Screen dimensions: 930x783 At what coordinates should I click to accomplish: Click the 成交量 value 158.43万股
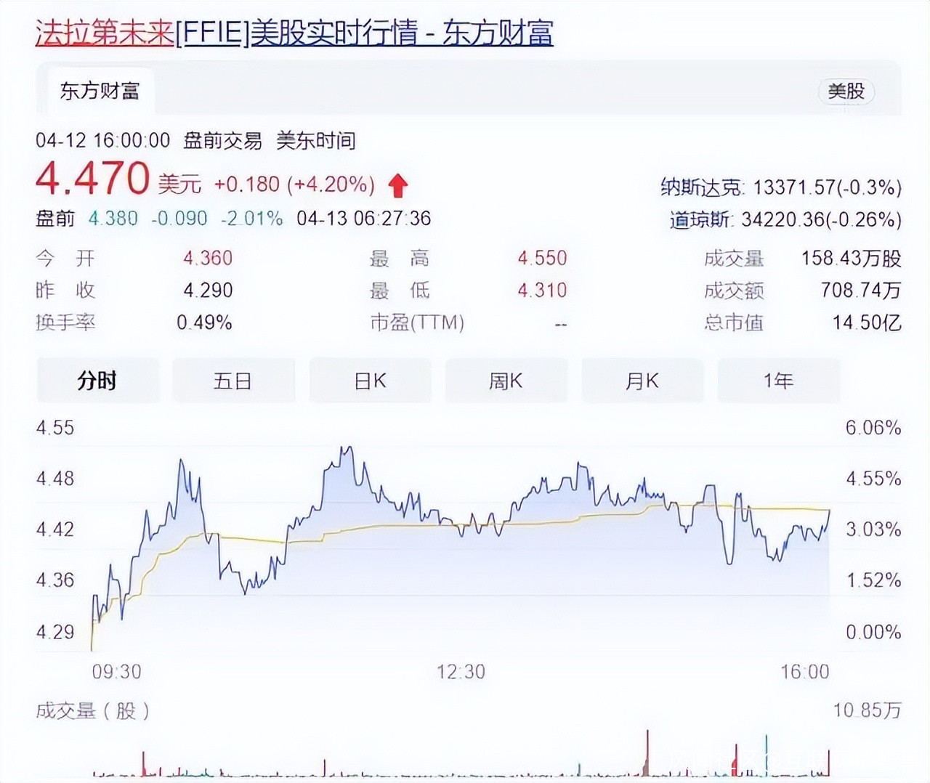[x=852, y=258]
